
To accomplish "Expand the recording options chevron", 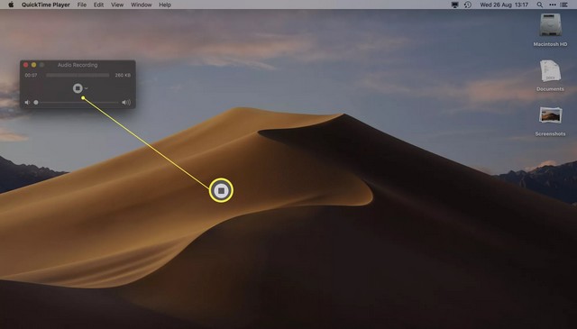I will click(x=87, y=88).
